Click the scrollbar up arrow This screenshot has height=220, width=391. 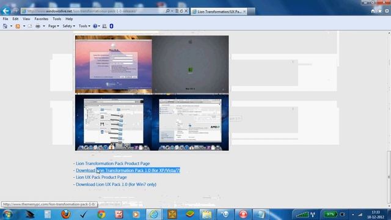(389, 32)
